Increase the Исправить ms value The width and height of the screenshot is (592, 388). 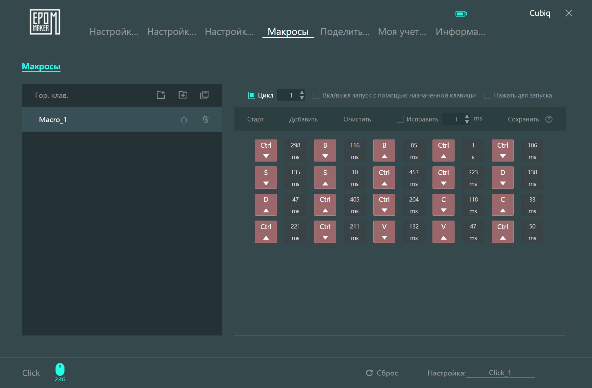467,116
